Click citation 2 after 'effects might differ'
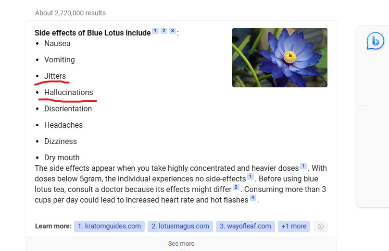The image size is (389, 251). coord(236,187)
